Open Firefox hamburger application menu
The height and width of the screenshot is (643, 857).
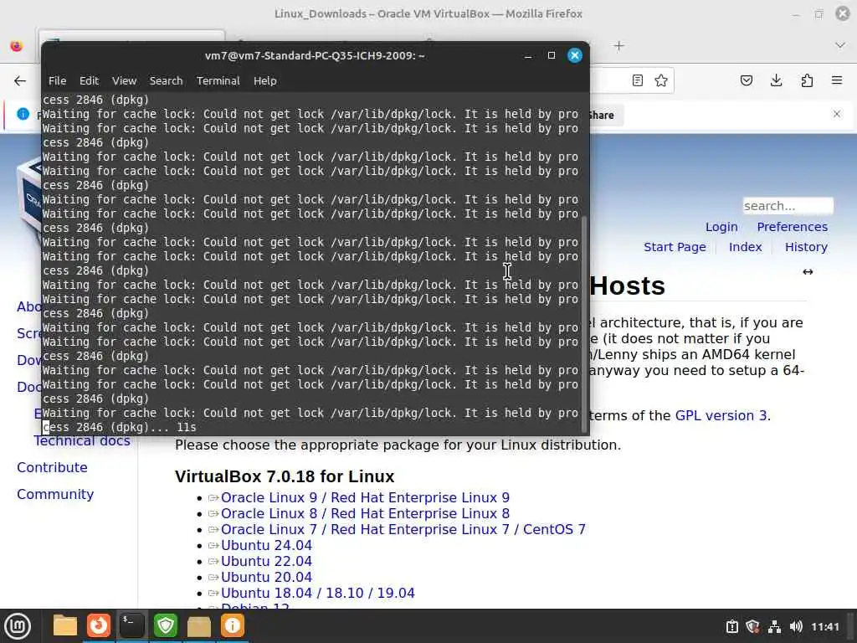(837, 80)
